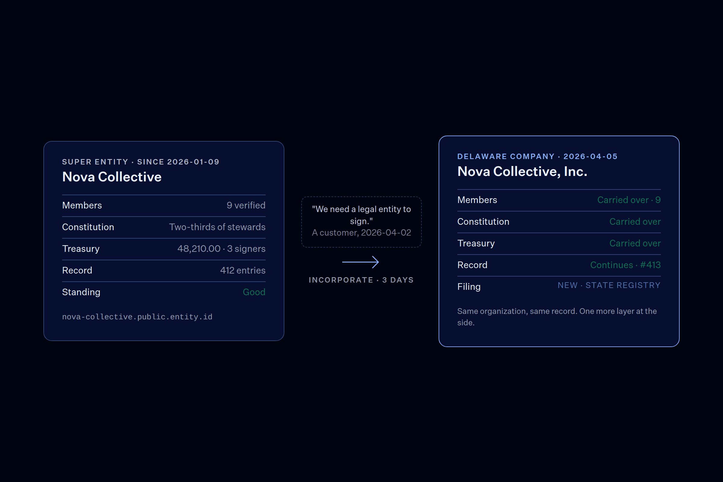Screen dimensions: 723x482
Task: Click 'Constitution' label in the Nova Collective card
Action: click(x=88, y=227)
